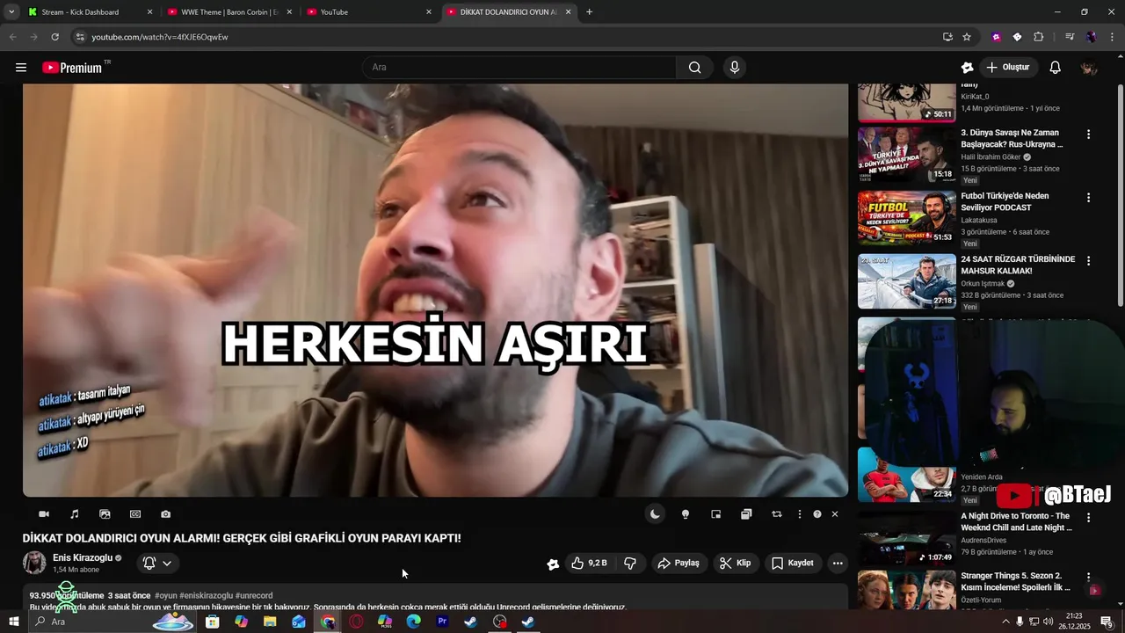Open options for the Futbol Türkiye'de video
1125x633 pixels.
click(x=1088, y=198)
